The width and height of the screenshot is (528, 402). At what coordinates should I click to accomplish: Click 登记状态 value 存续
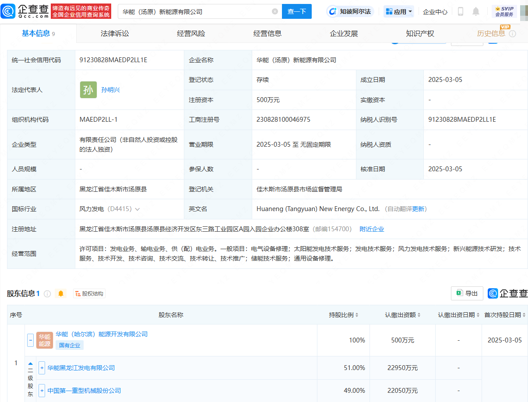point(262,80)
